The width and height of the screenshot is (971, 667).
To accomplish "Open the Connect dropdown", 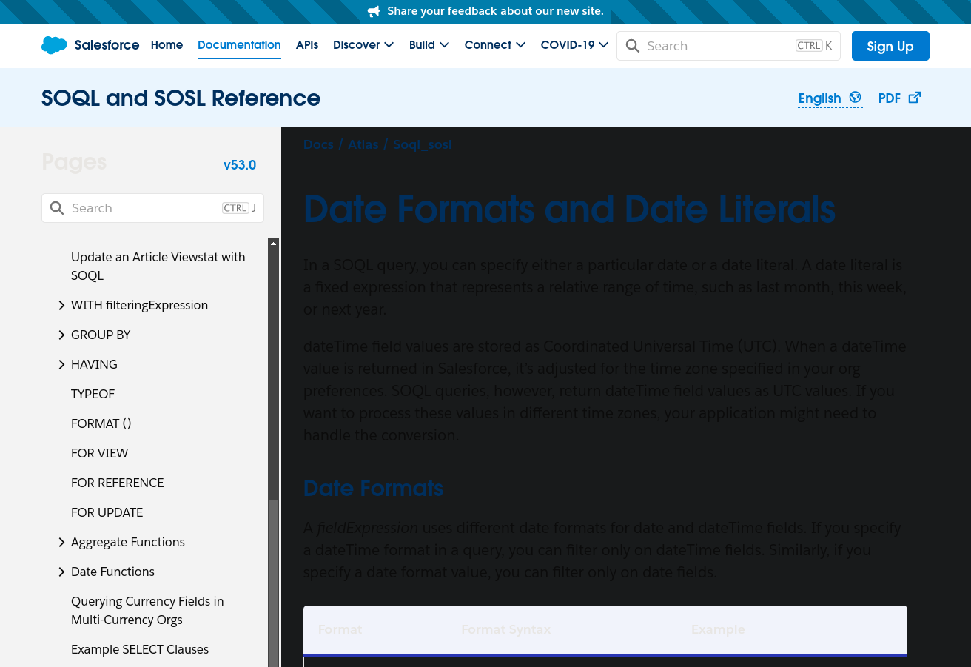I will pos(494,45).
